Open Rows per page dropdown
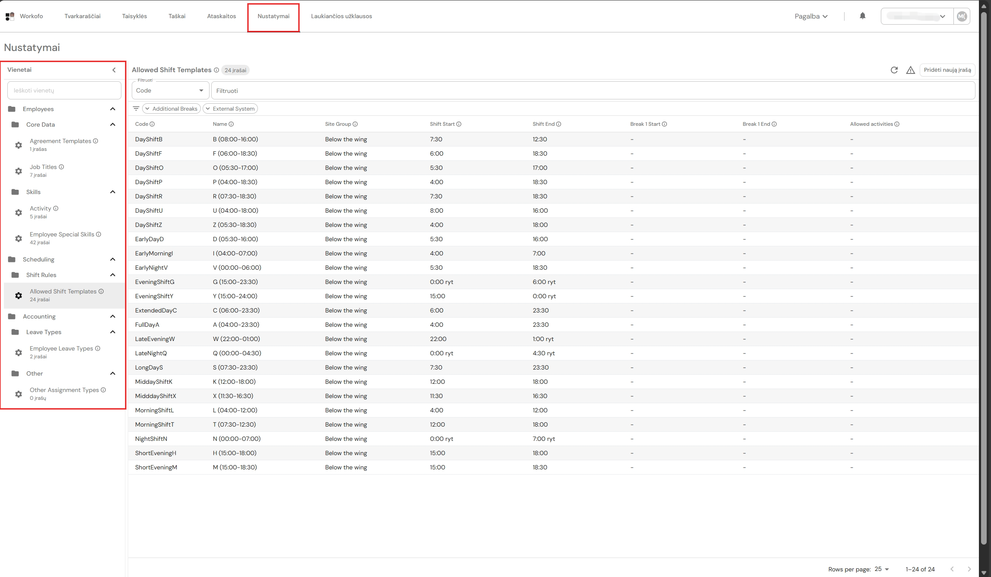 882,569
